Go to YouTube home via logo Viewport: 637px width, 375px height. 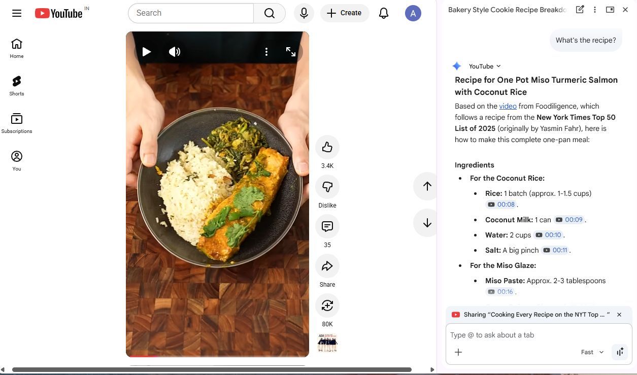pyautogui.click(x=58, y=13)
